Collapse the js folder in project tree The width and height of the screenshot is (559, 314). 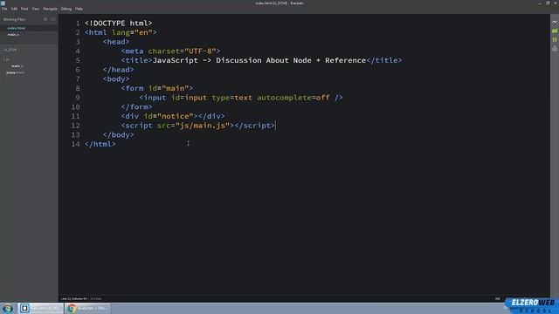(x=6, y=59)
